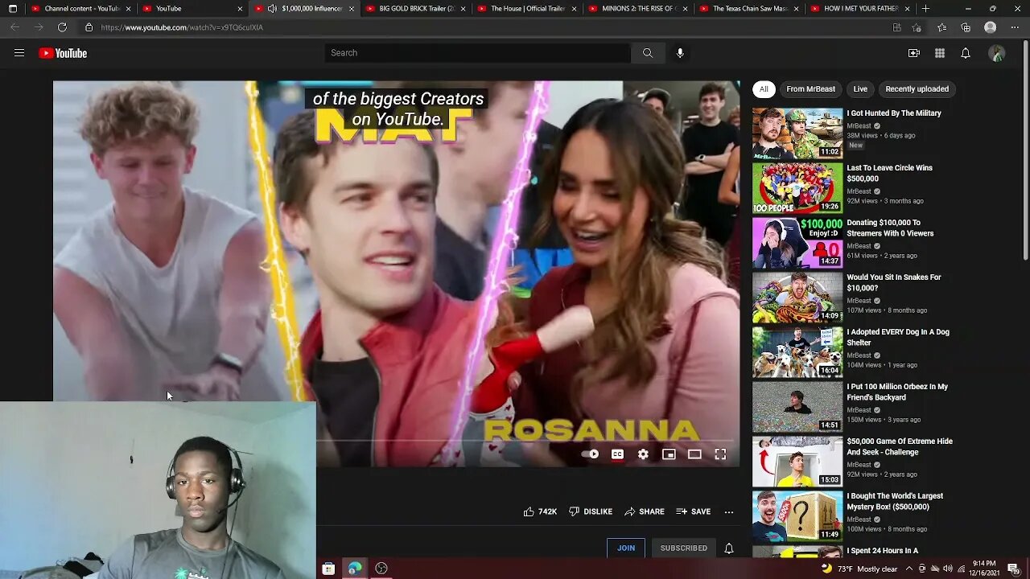Viewport: 1030px width, 579px height.
Task: Select the Live filter chip
Action: [x=860, y=89]
